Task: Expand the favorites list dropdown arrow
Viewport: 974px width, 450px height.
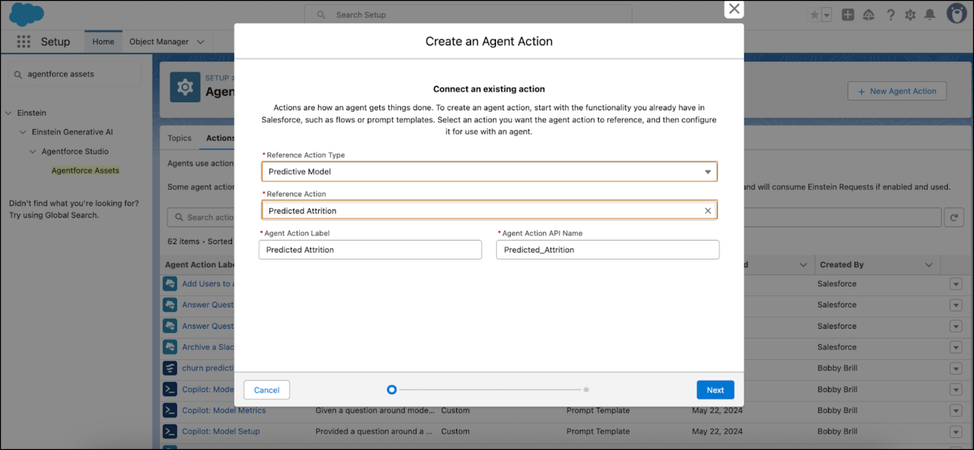Action: coord(827,15)
